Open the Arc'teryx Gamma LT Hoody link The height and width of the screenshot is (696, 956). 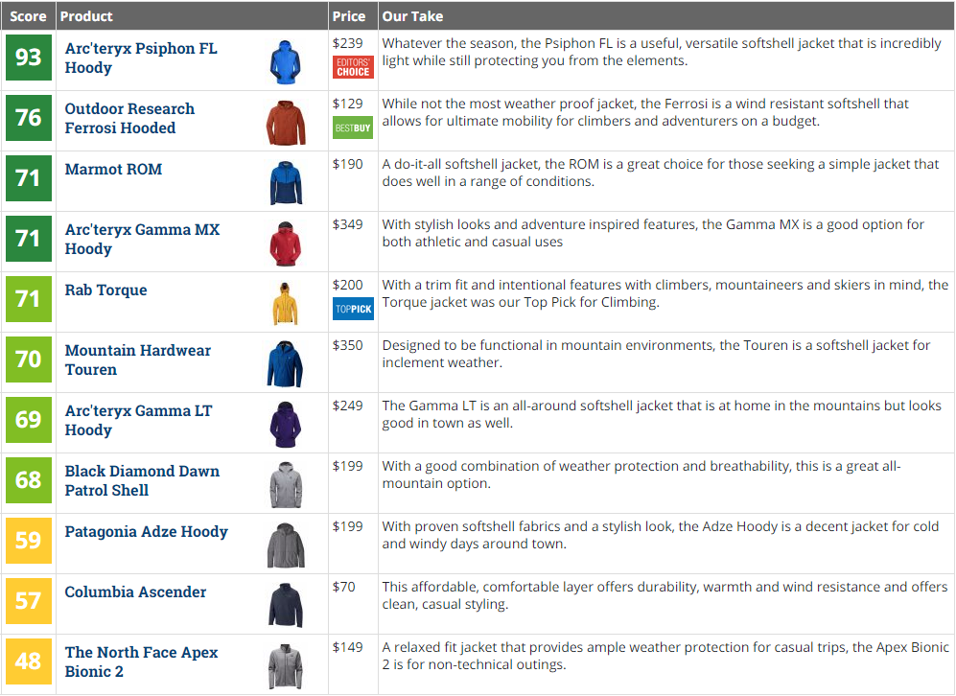click(x=138, y=420)
